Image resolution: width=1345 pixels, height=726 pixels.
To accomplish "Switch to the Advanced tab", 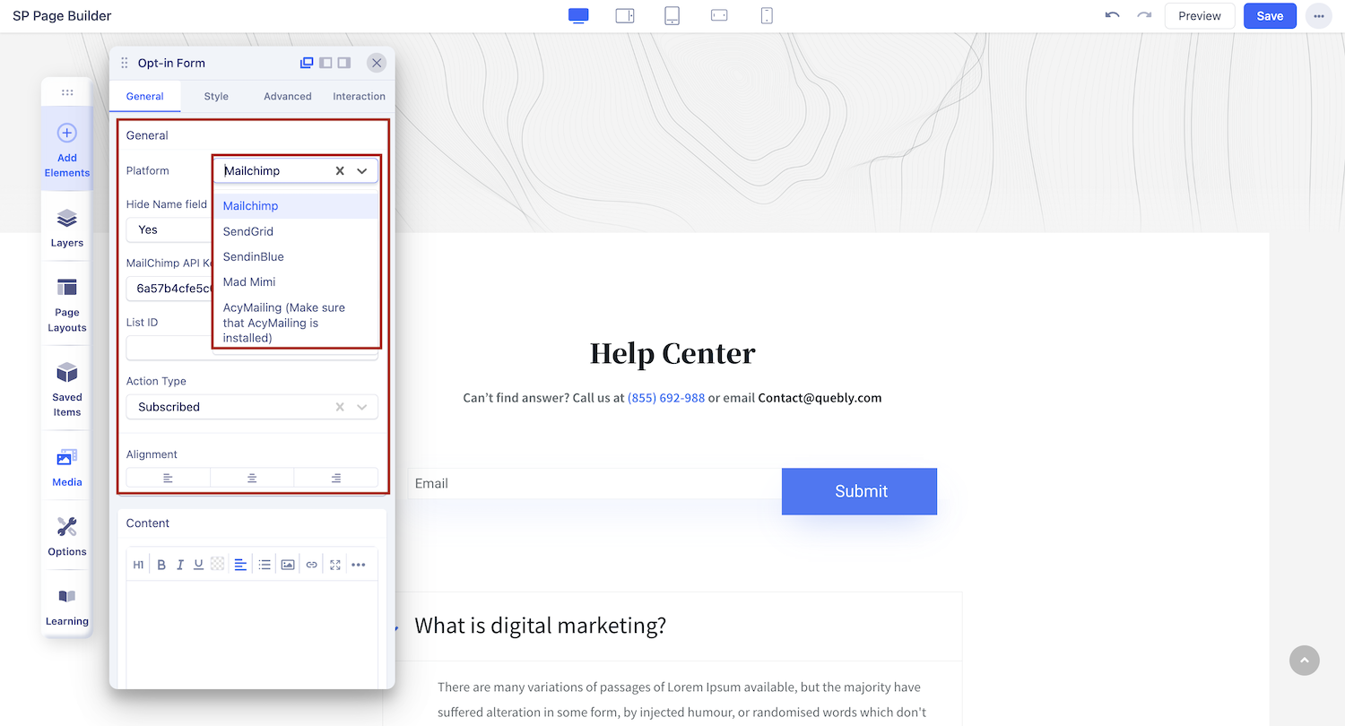I will point(288,96).
